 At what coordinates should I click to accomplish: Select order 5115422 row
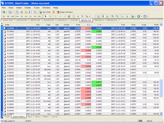(81, 35)
